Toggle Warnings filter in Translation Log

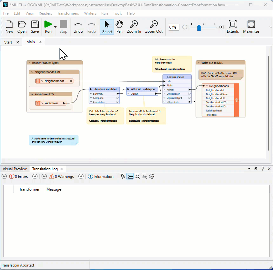pyautogui.click(x=62, y=177)
